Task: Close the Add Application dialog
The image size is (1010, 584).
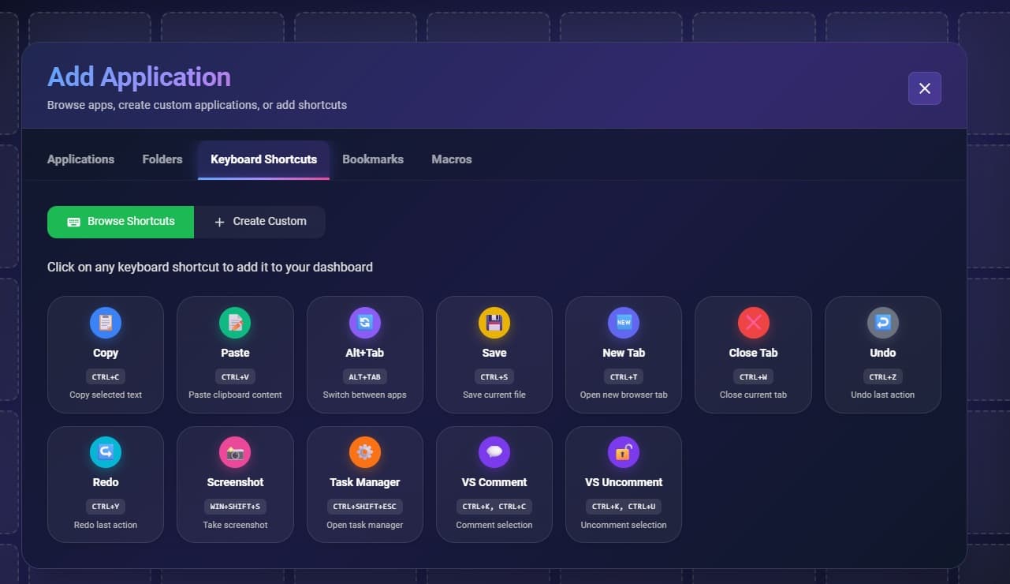Action: pos(925,88)
